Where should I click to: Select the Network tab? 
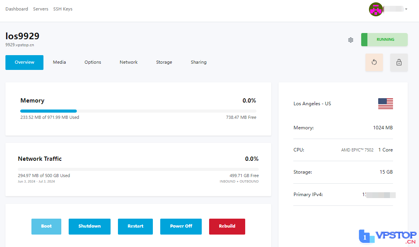(x=128, y=62)
